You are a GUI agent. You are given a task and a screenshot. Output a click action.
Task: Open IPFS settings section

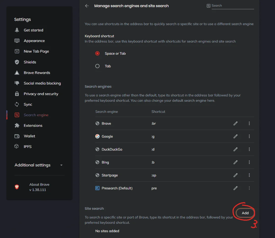coord(28,147)
